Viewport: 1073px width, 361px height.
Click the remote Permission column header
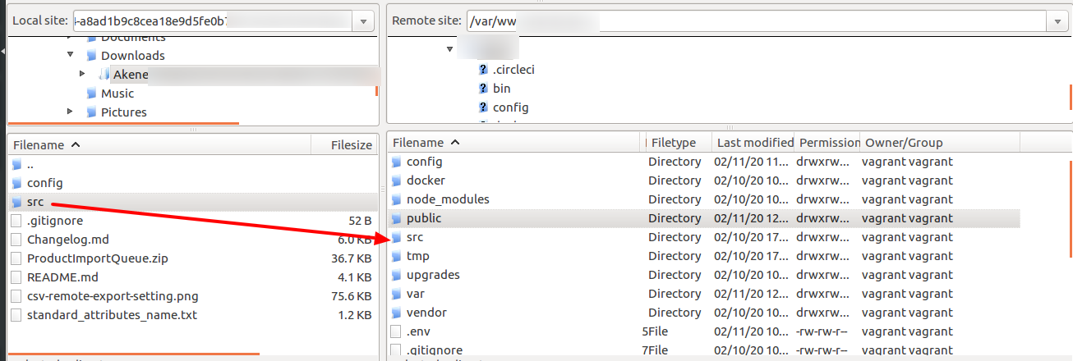click(x=828, y=143)
